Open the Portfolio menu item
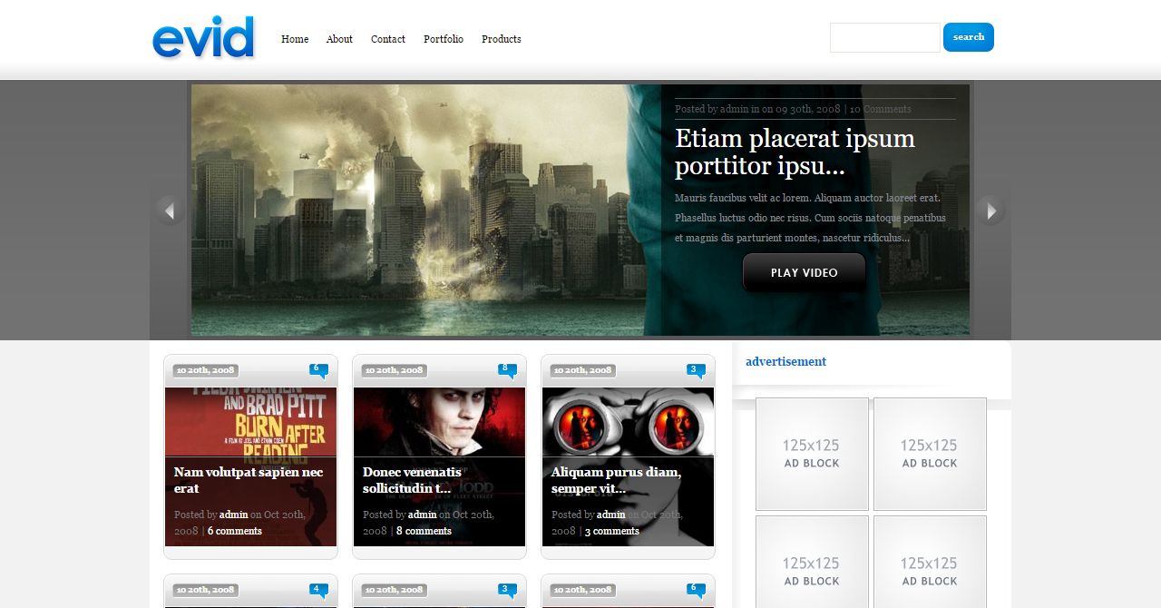 (x=444, y=39)
